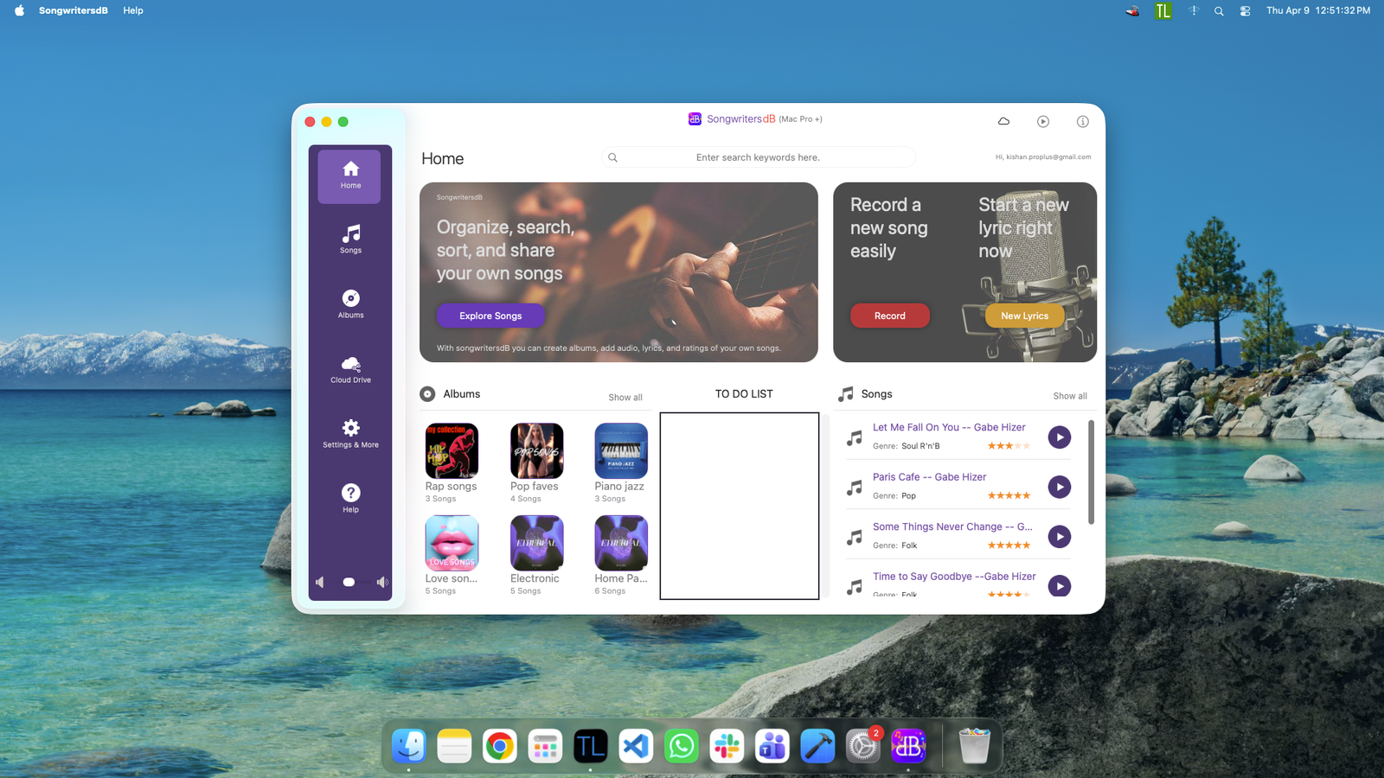Open Albums section in sidebar
The width and height of the screenshot is (1384, 778).
(350, 304)
